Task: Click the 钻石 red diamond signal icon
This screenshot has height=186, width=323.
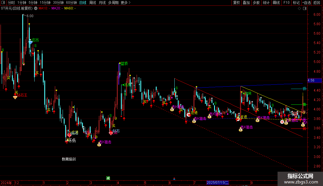Action: (111, 133)
